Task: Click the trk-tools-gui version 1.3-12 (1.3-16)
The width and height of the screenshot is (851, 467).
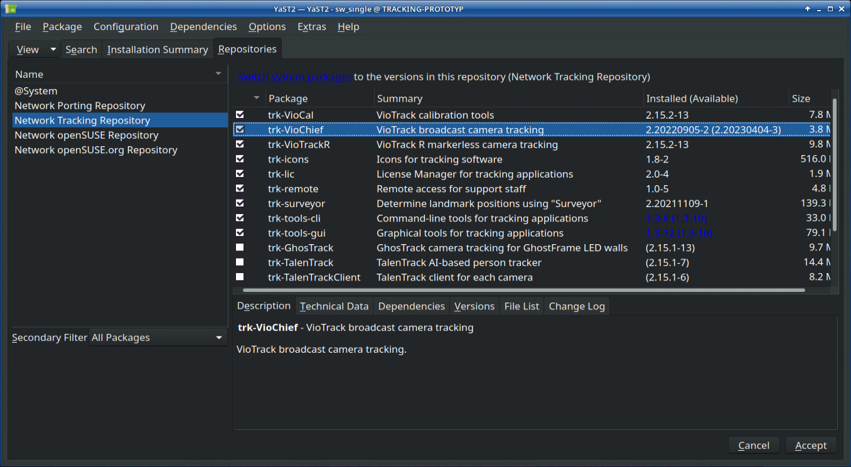Action: (679, 233)
